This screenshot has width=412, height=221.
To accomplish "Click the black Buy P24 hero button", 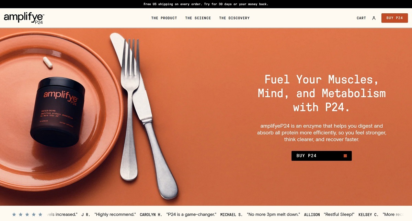I will [x=322, y=156].
